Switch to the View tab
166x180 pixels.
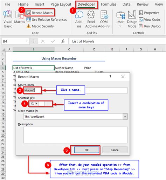(159, 4)
